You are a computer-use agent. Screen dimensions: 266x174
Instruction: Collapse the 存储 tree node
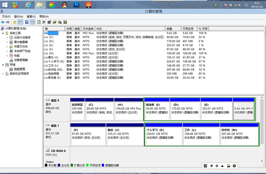[3, 65]
